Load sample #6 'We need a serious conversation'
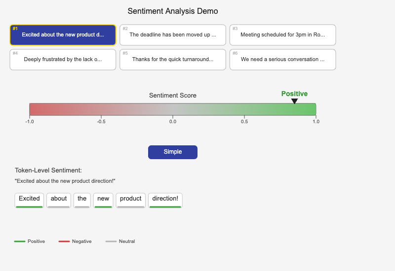The height and width of the screenshot is (271, 395). coord(282,60)
